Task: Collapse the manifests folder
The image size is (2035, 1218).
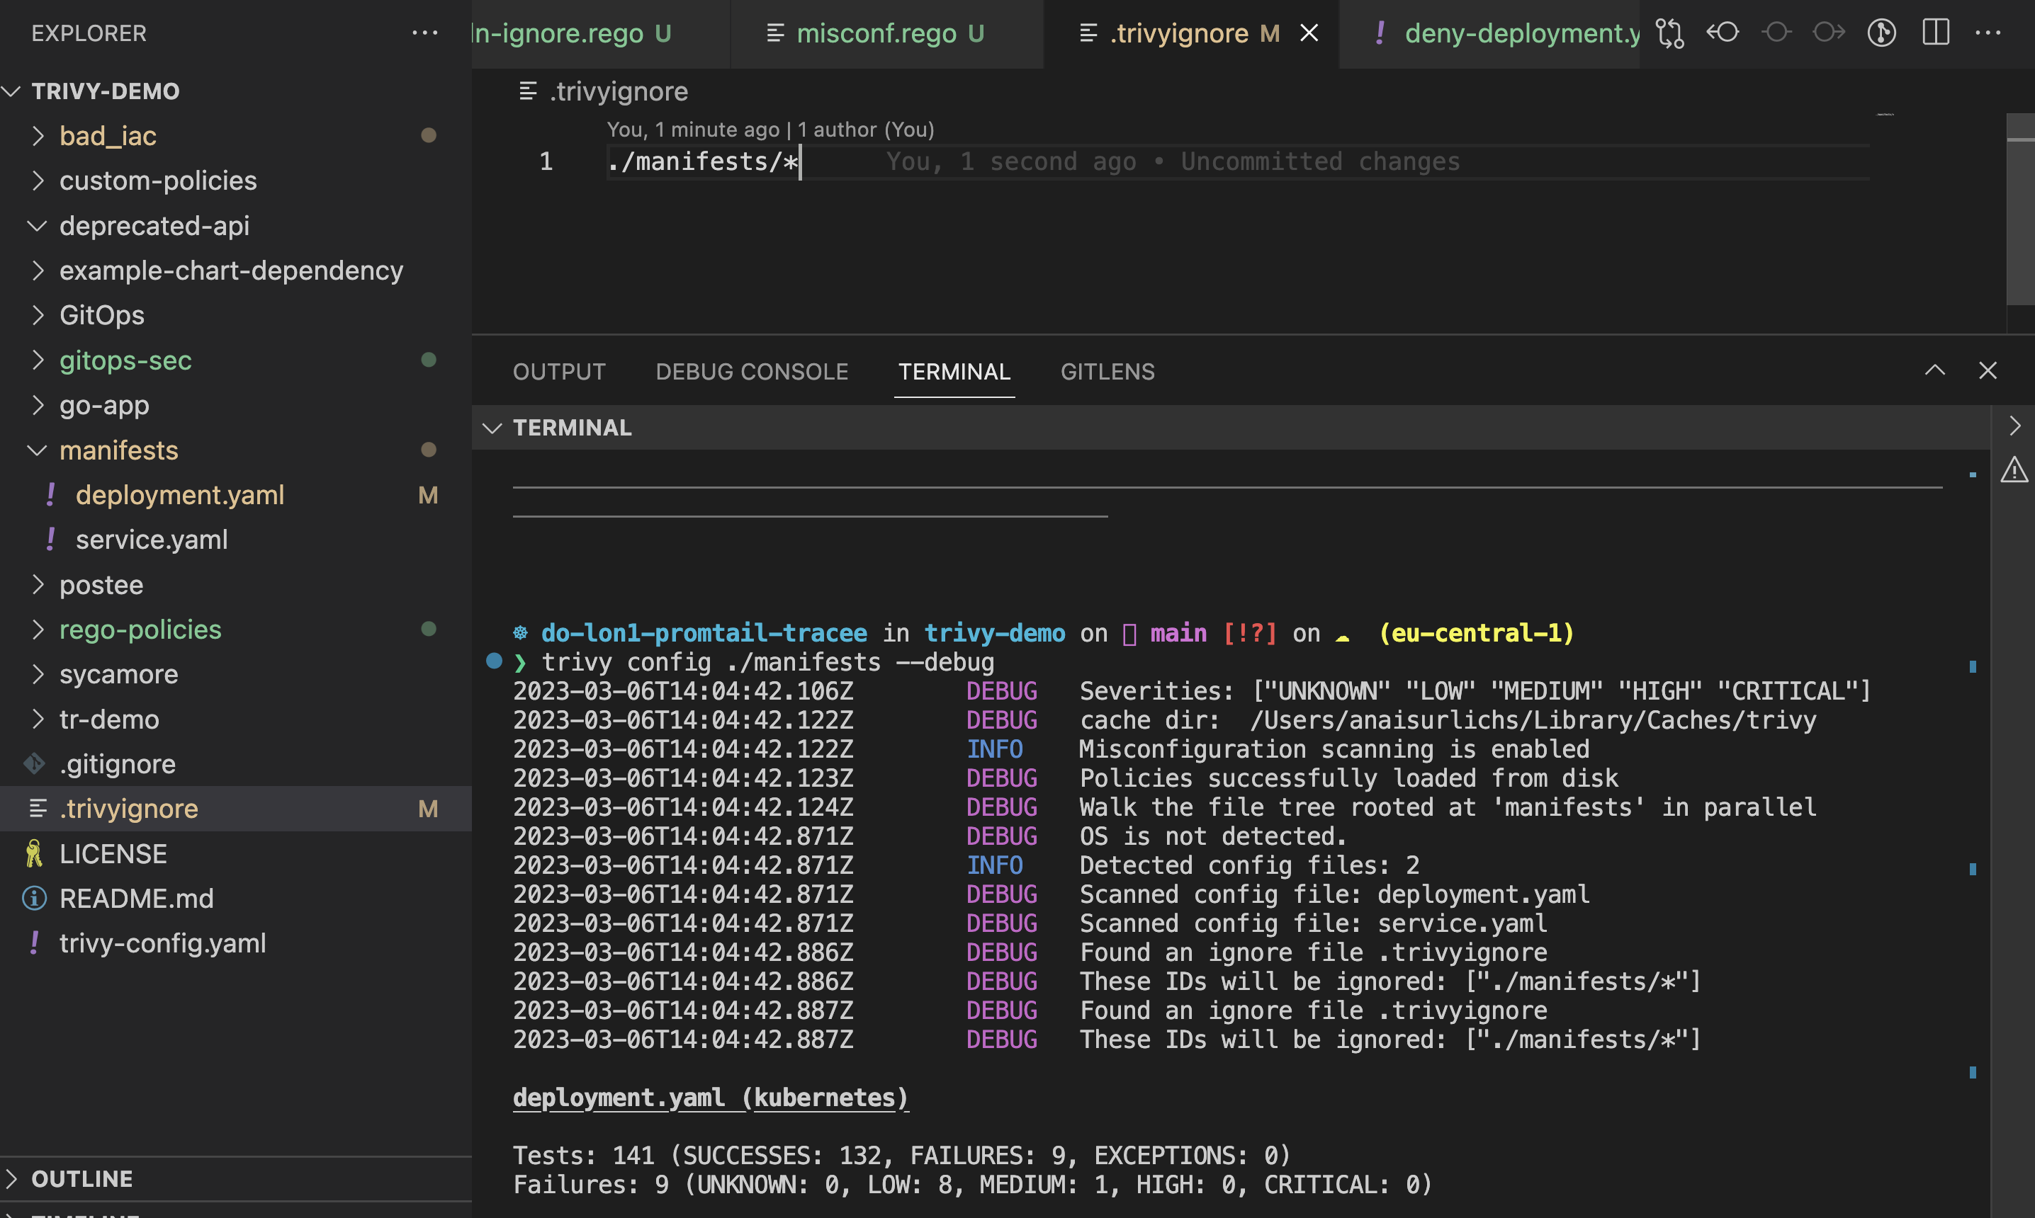Action: 235,450
